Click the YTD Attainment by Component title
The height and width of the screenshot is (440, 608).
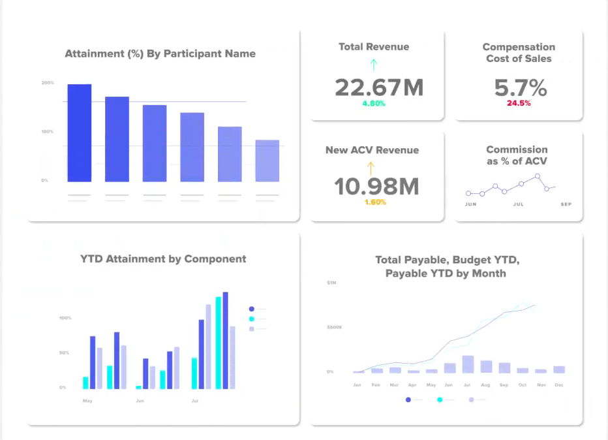[163, 259]
